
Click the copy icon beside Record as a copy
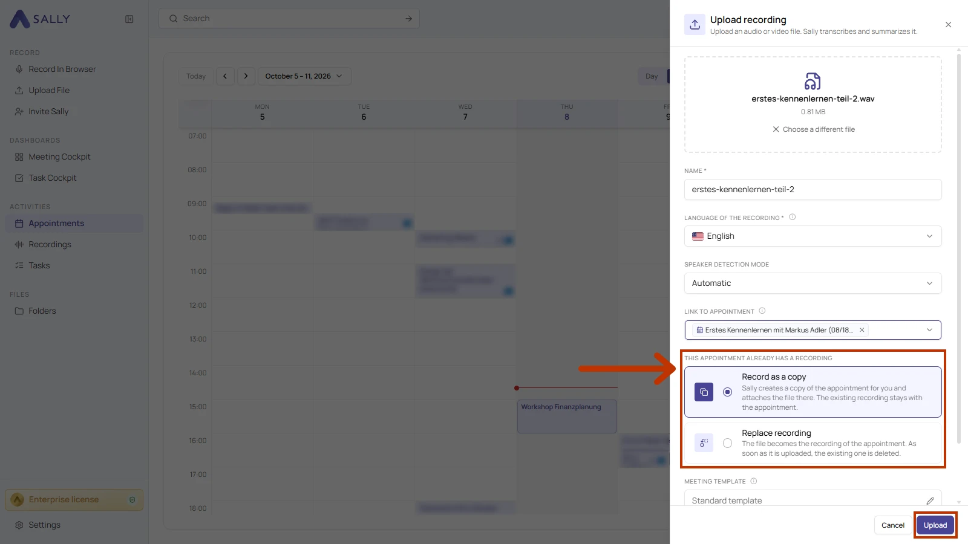click(x=704, y=392)
